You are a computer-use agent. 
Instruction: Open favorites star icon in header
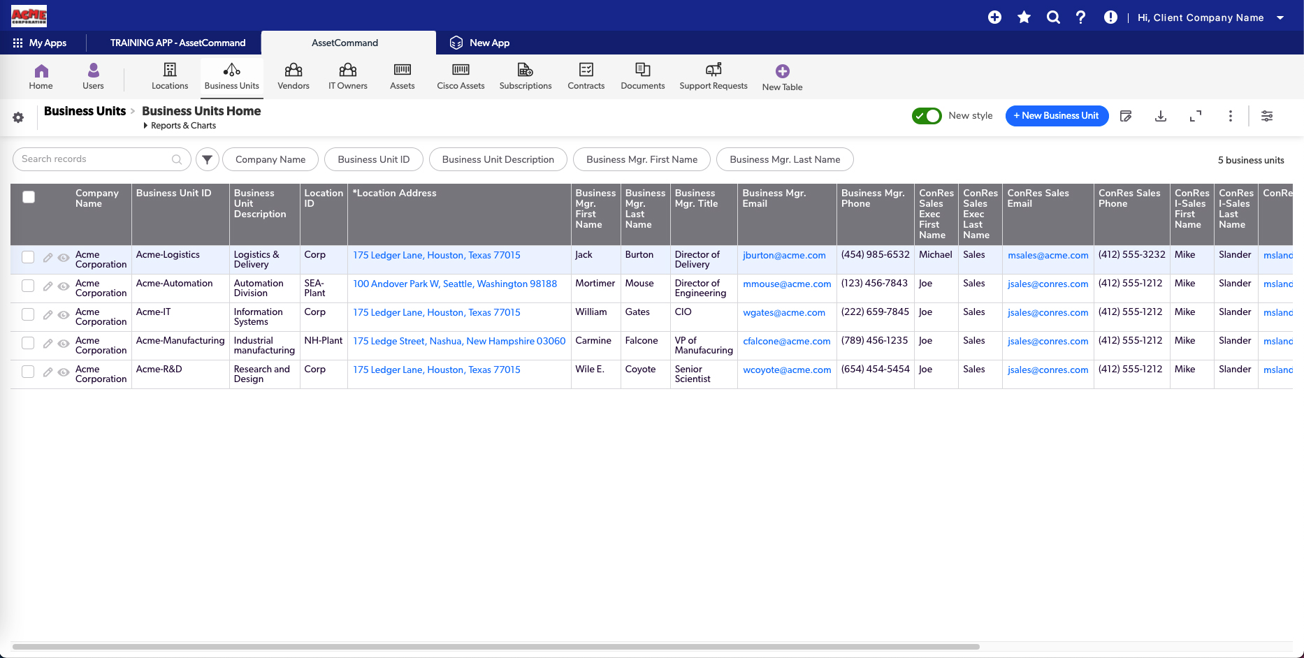coord(1024,17)
